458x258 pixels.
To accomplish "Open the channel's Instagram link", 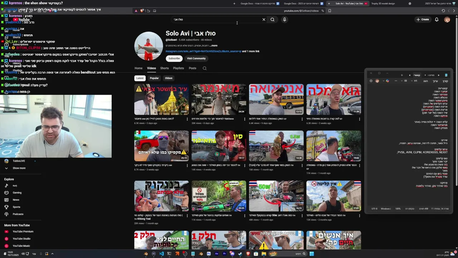I will coord(203,51).
